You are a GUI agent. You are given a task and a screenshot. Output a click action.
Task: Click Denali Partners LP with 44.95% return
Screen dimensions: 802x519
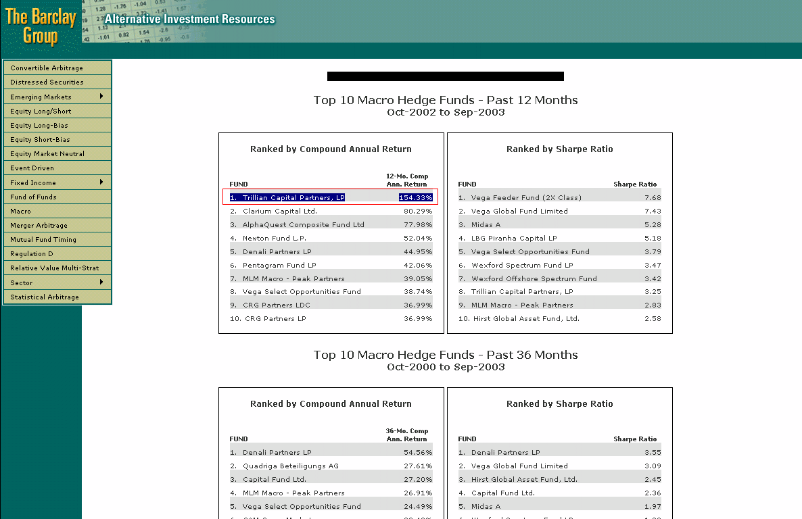(x=331, y=251)
